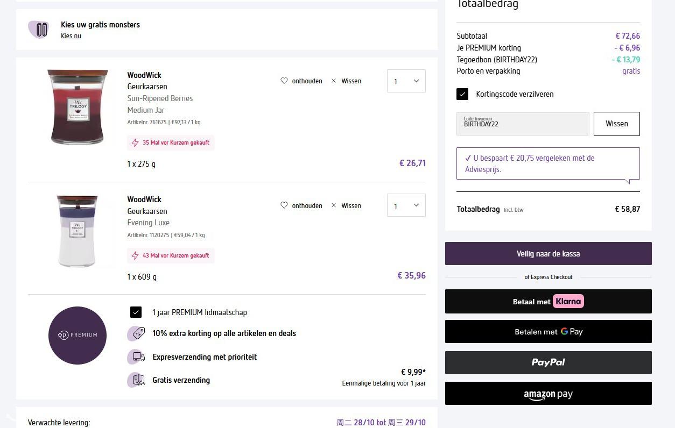Open quantity dropdown for Evening Luxe
This screenshot has width=675, height=428.
coord(406,205)
